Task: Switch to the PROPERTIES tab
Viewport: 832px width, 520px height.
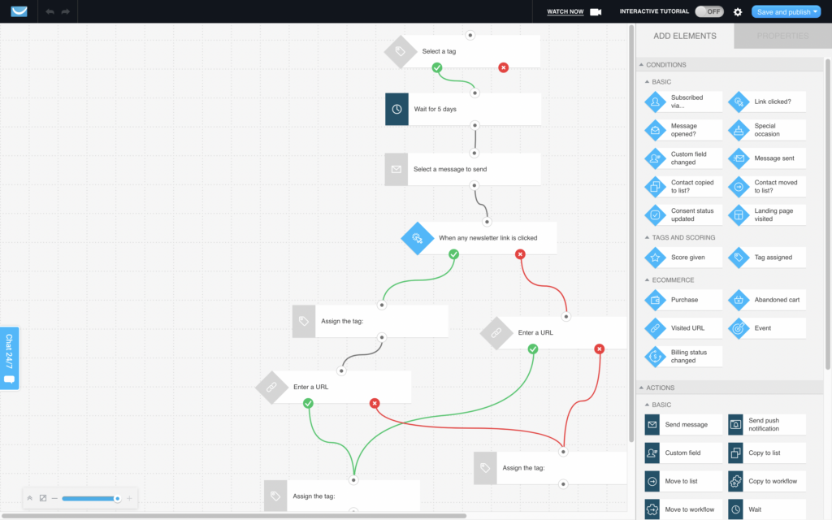Action: (x=782, y=36)
